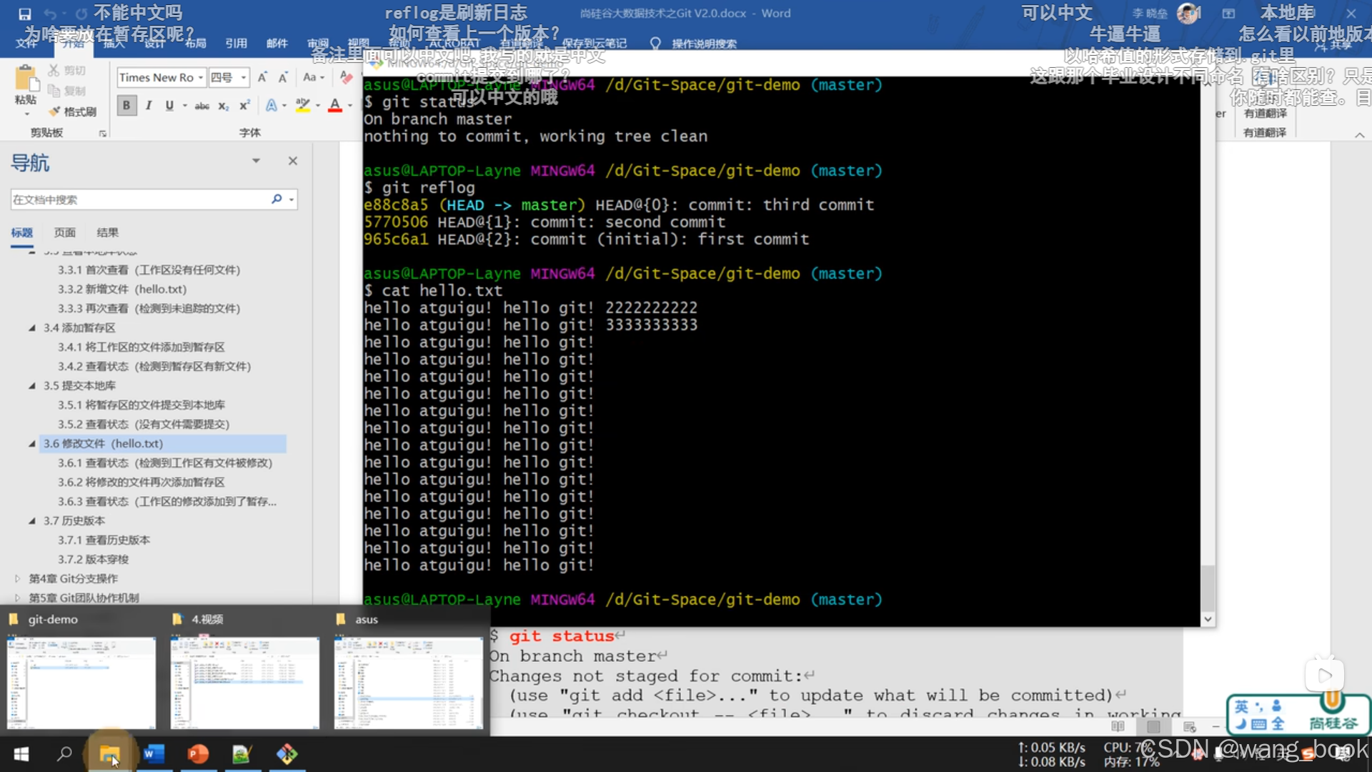1372x772 pixels.
Task: Open the 引用 (References) ribbon tab
Action: [237, 44]
